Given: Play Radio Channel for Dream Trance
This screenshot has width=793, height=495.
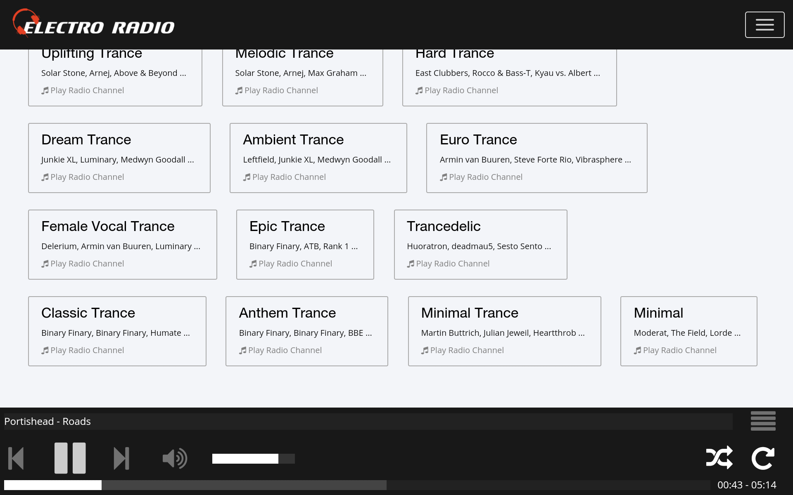Looking at the screenshot, I should [x=83, y=177].
